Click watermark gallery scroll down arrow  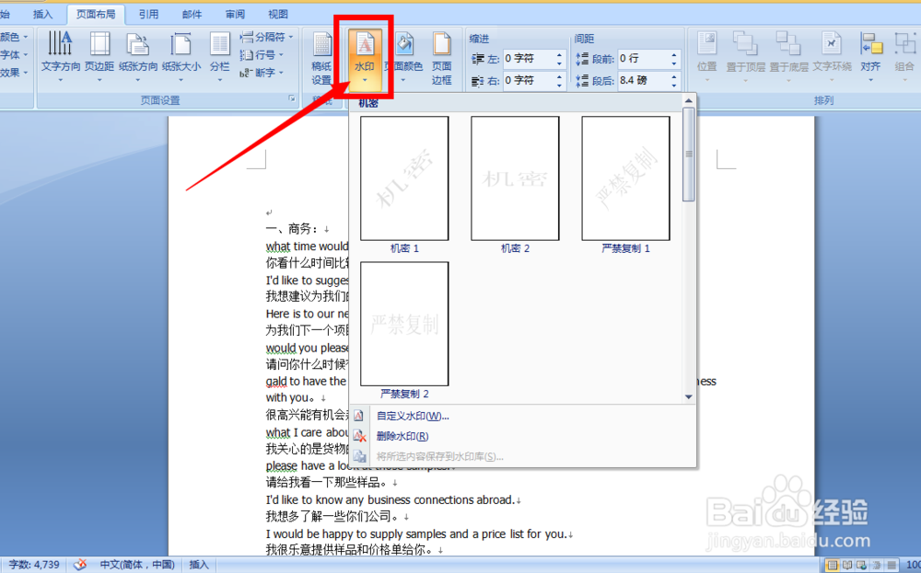point(688,397)
